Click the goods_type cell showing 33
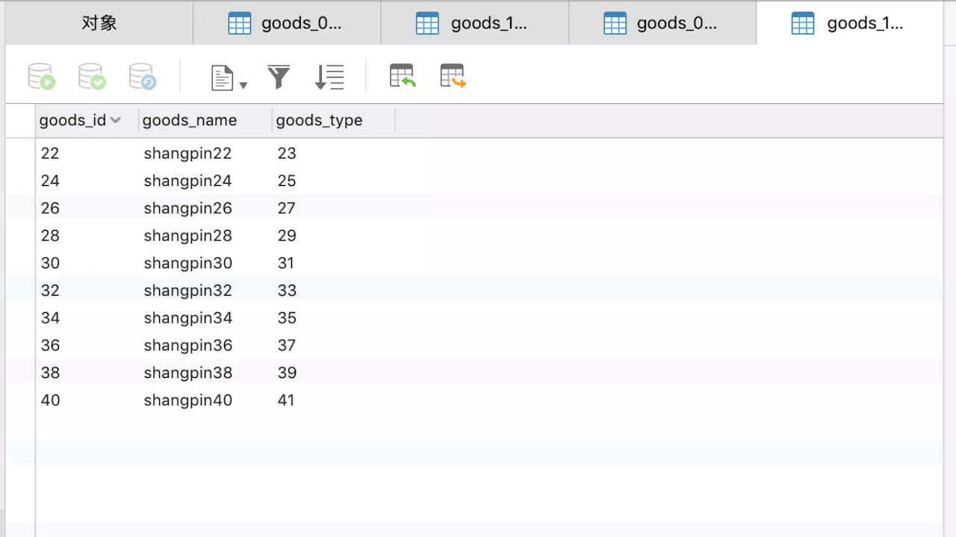Screen dimensions: 956x537 [x=287, y=291]
